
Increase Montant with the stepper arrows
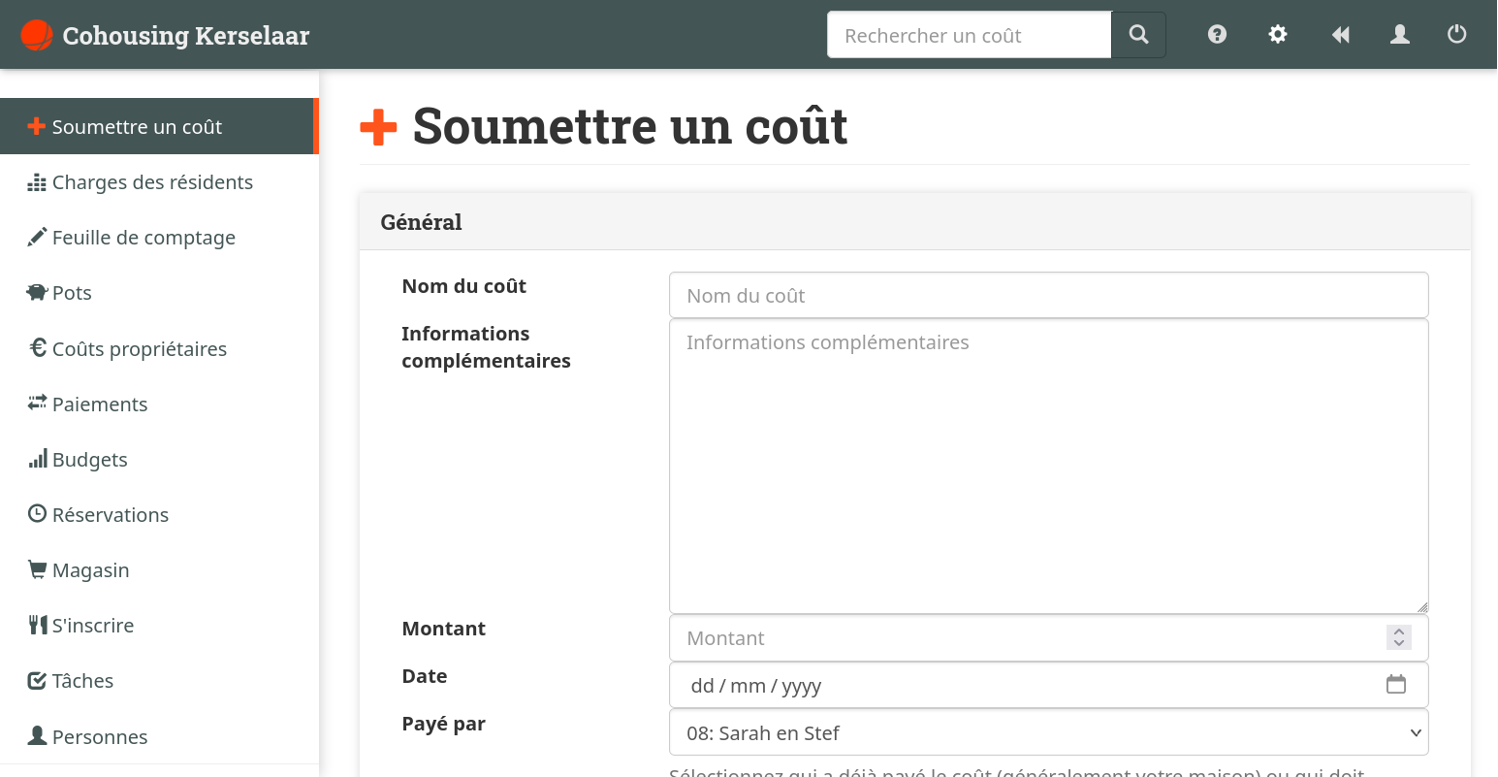[1398, 632]
